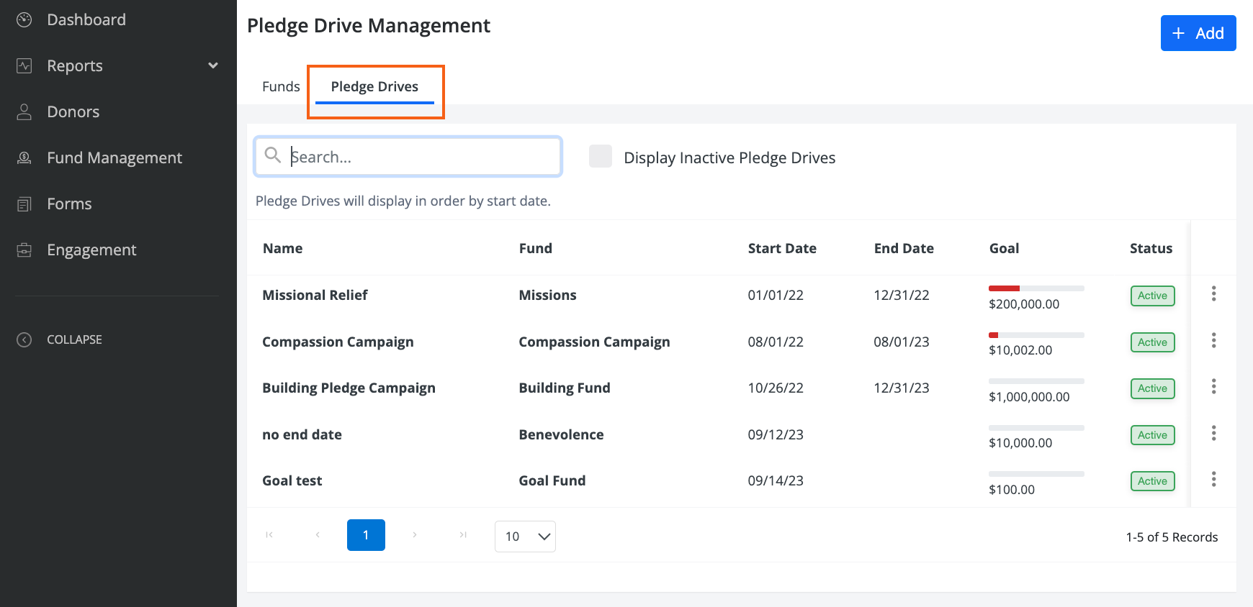Open the Dashboard icon in sidebar
Screen dimensions: 1253x607
tap(24, 19)
